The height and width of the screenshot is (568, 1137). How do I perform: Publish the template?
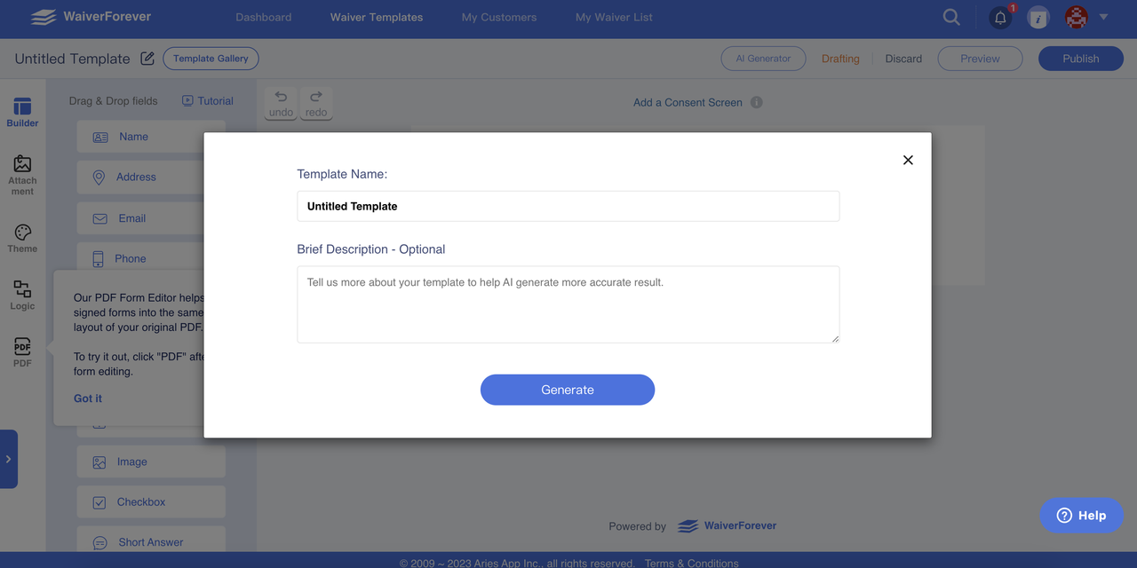tap(1081, 59)
